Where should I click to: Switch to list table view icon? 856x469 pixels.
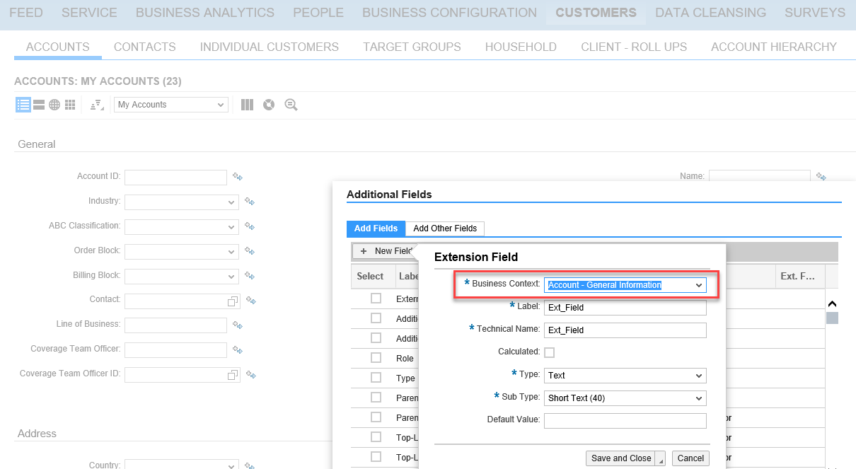(x=23, y=105)
